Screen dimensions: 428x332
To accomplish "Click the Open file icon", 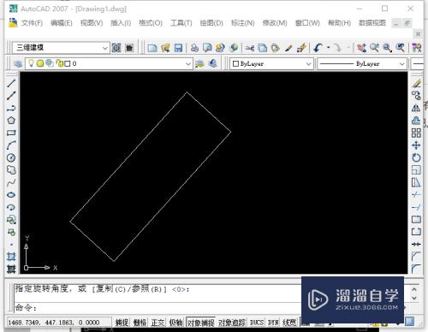I will point(165,48).
